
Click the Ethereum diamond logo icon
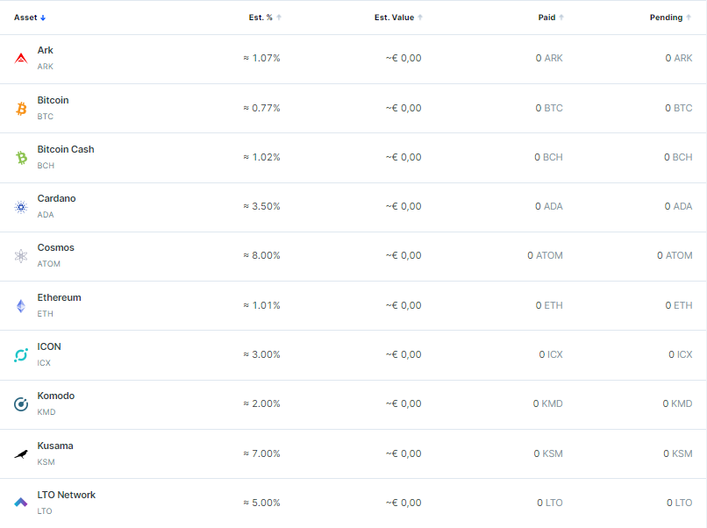21,306
